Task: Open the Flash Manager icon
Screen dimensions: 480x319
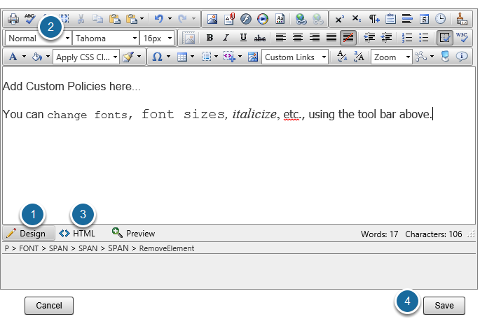Action: pyautogui.click(x=246, y=19)
